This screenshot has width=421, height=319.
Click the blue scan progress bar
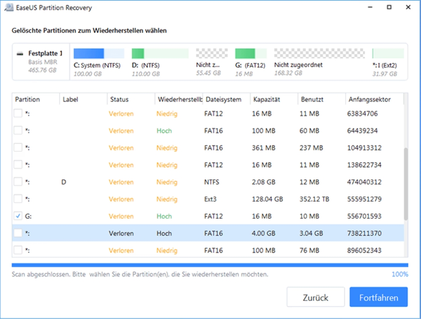point(210,265)
